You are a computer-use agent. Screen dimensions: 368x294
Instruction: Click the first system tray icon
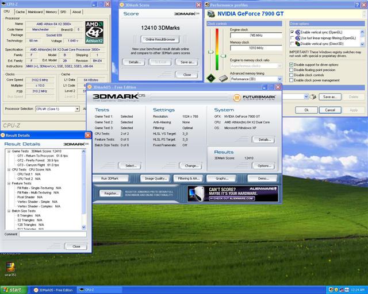[x=331, y=290]
